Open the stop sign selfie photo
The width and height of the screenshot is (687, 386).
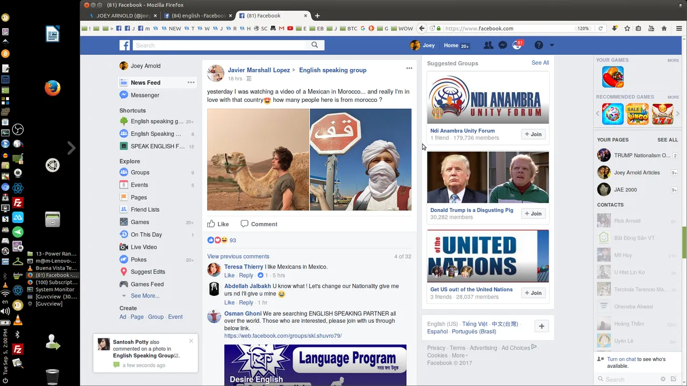361,159
